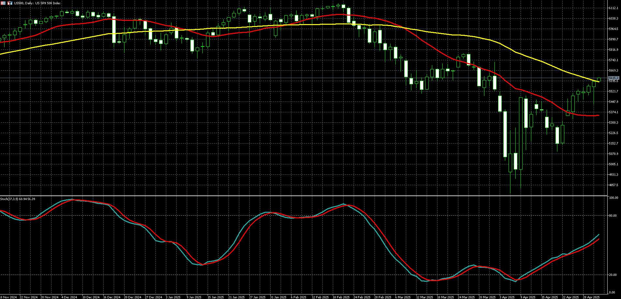Click the current price label 5615.3
Screen dimensions: 621x299
click(x=614, y=78)
